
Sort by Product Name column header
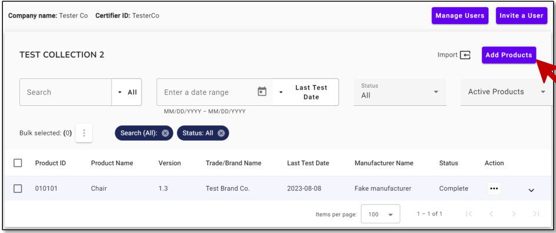click(x=112, y=163)
